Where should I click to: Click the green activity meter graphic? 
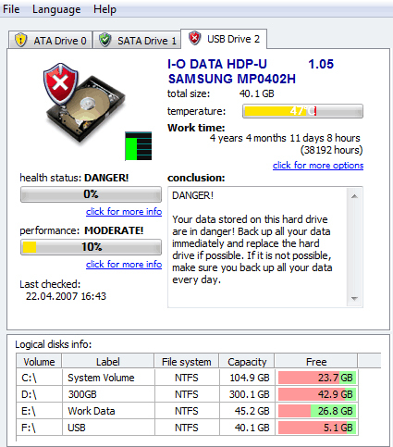[x=139, y=146]
